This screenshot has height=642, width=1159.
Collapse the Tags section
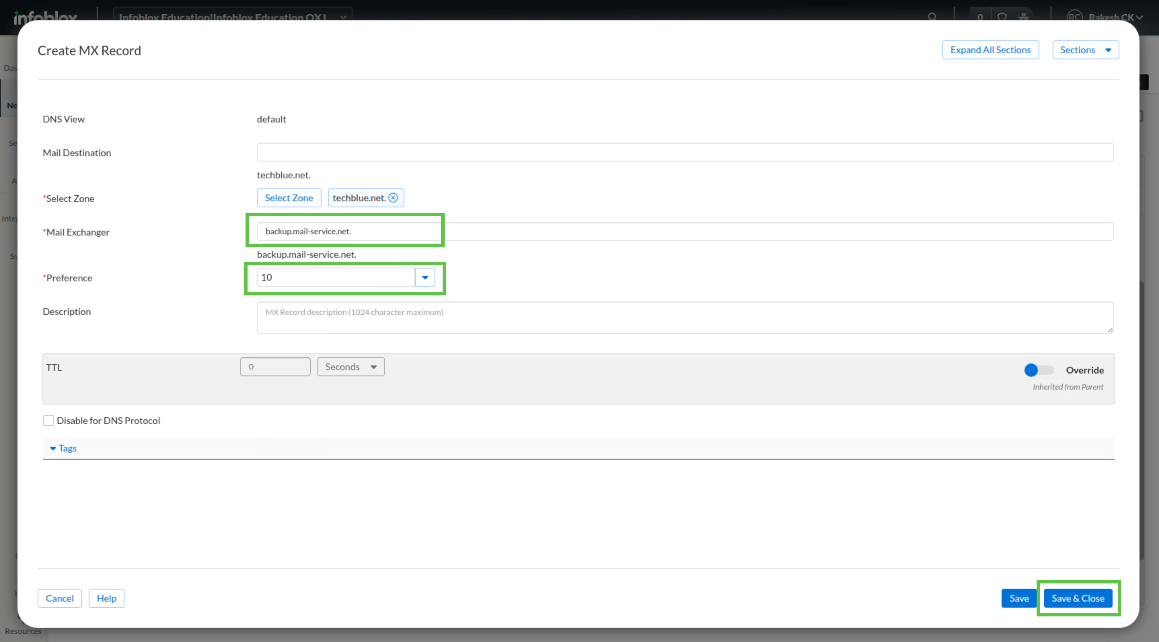click(x=63, y=449)
